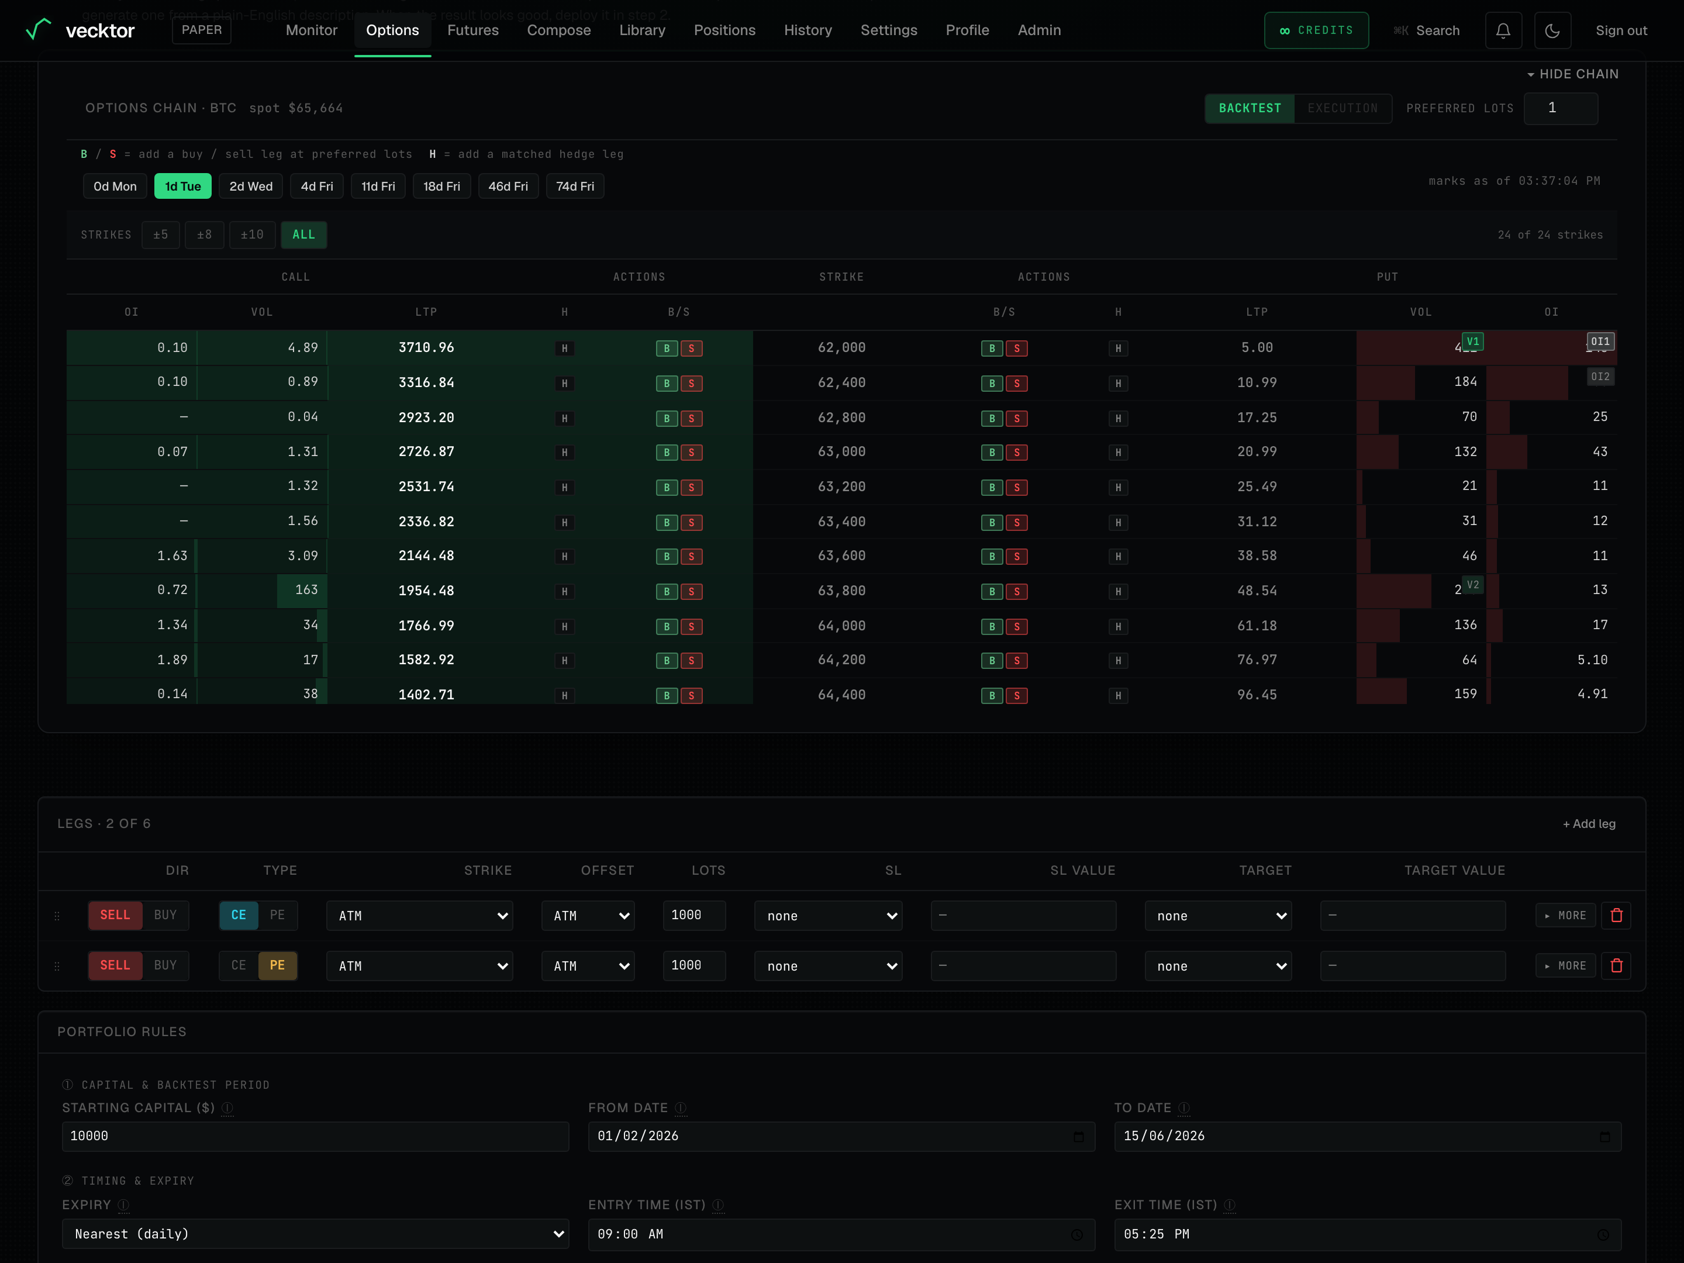Open second leg SL dropdown
This screenshot has width=1684, height=1263.
[x=829, y=966]
